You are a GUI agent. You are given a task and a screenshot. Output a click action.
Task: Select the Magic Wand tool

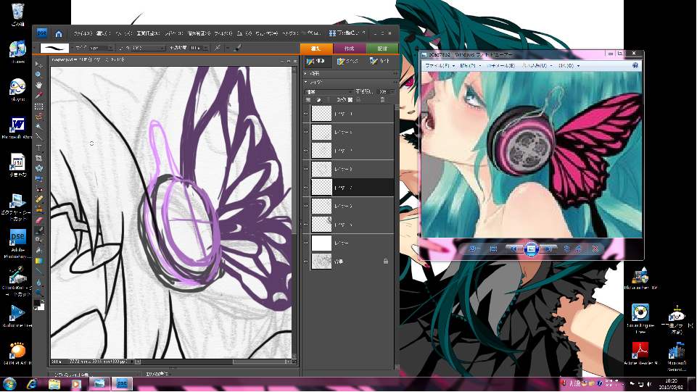(38, 127)
